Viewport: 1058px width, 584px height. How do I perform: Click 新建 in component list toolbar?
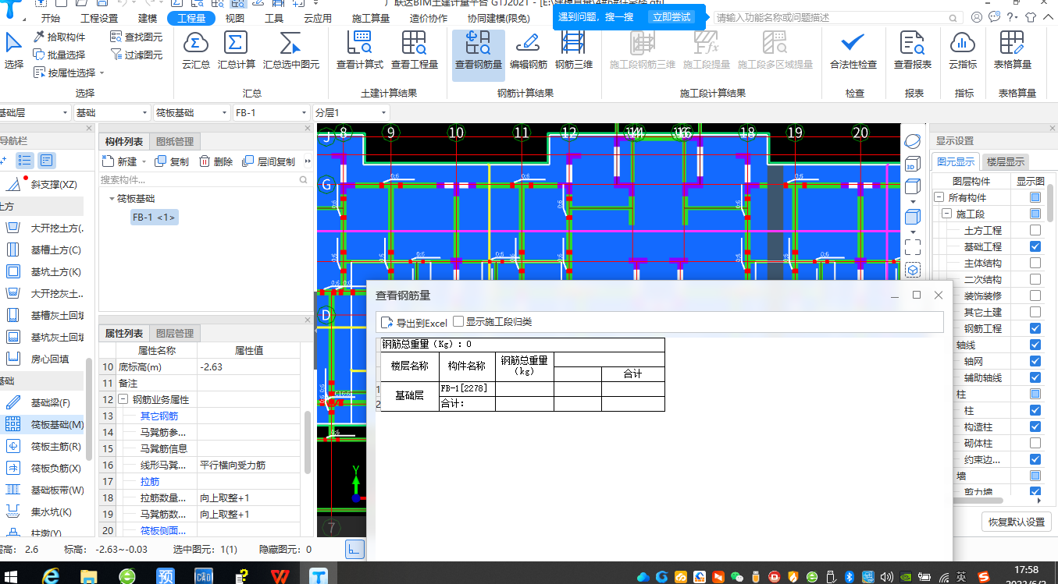coord(121,161)
